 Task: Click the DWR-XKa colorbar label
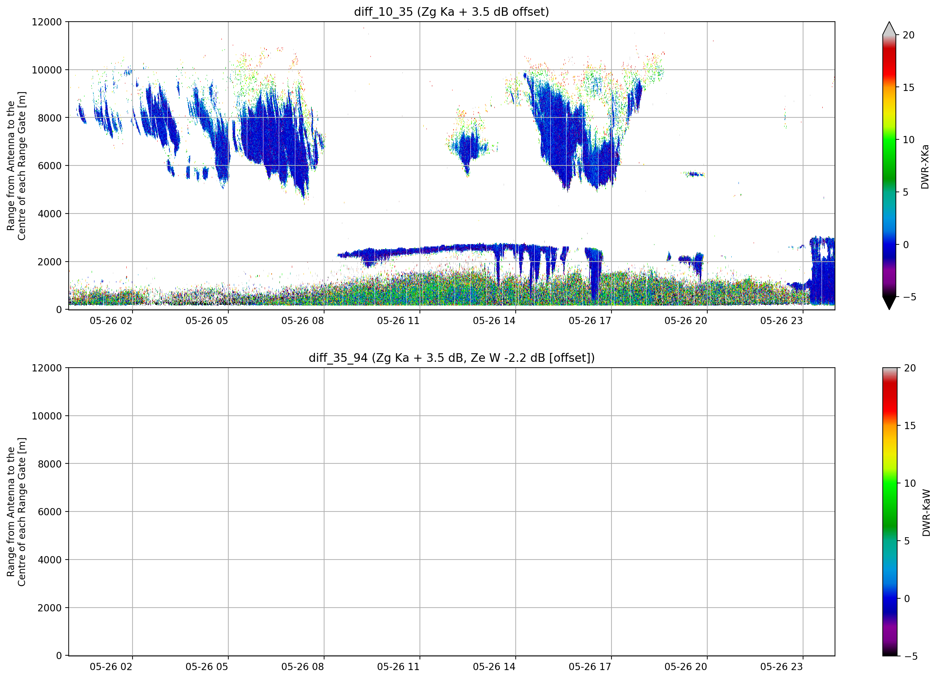click(x=925, y=166)
